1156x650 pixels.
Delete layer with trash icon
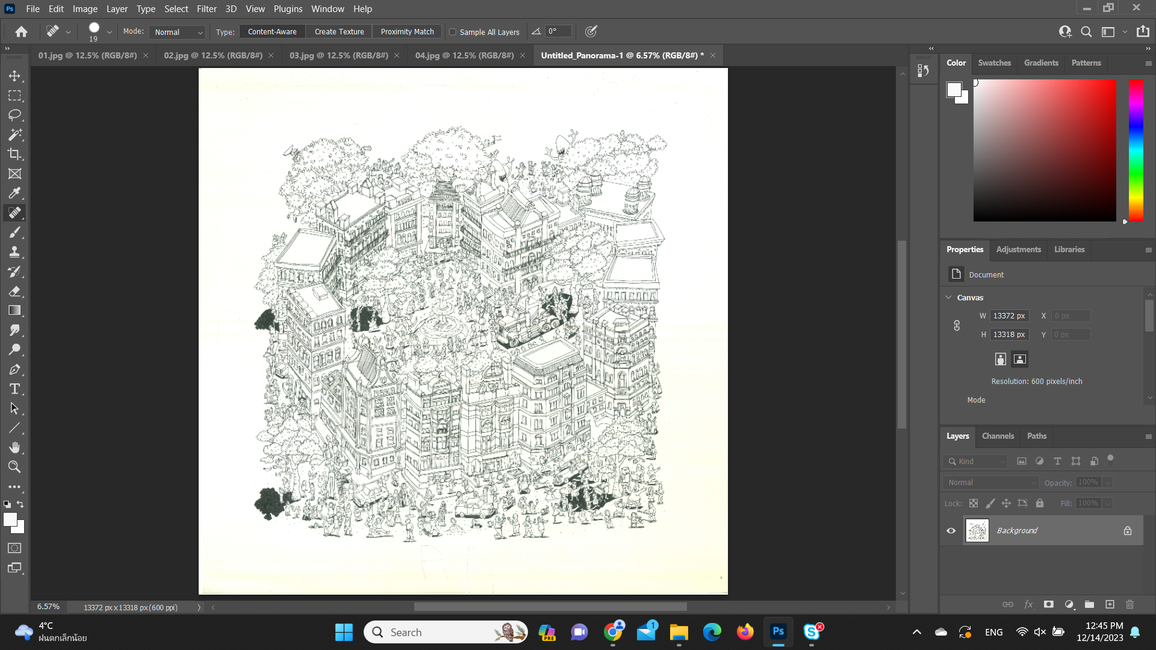point(1130,604)
